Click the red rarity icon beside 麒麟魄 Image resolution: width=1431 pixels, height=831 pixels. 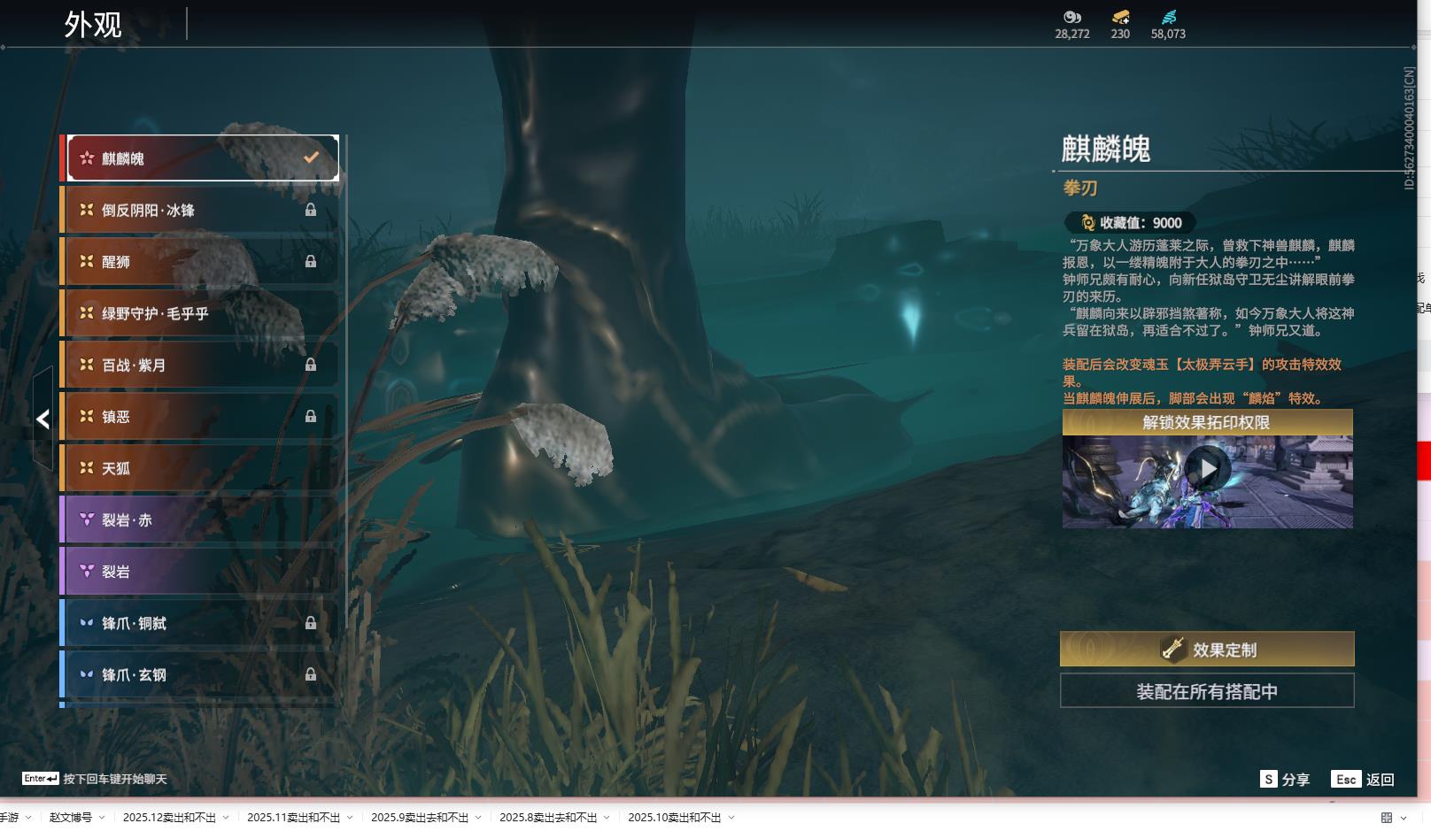point(87,158)
